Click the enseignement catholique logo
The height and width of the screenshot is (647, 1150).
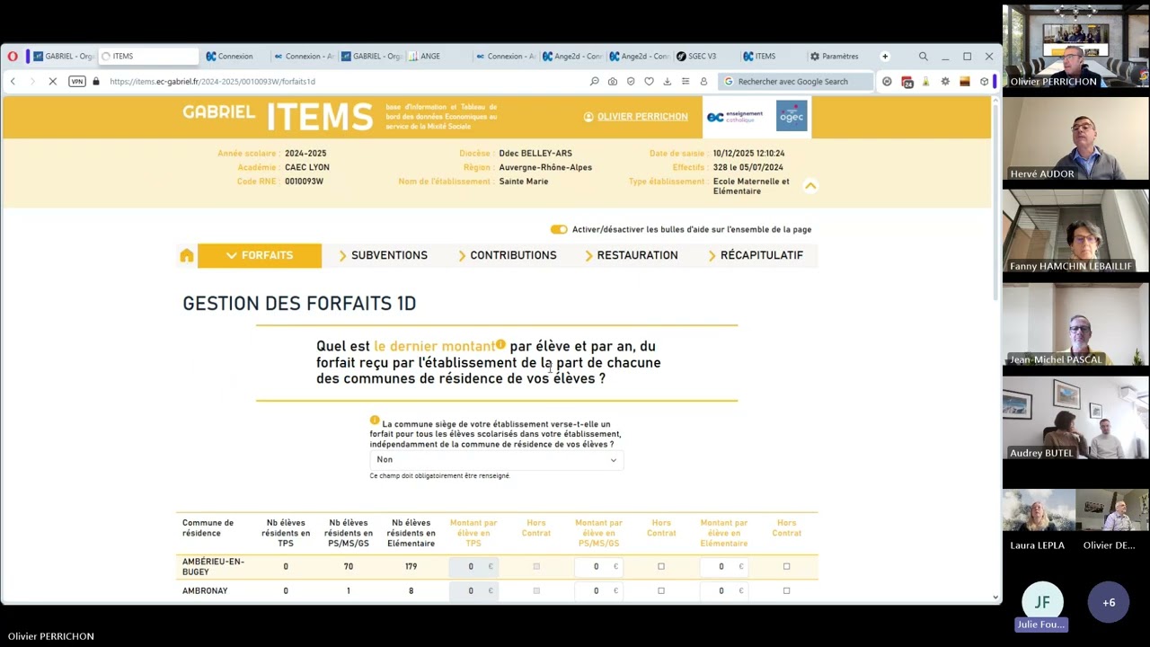point(735,117)
